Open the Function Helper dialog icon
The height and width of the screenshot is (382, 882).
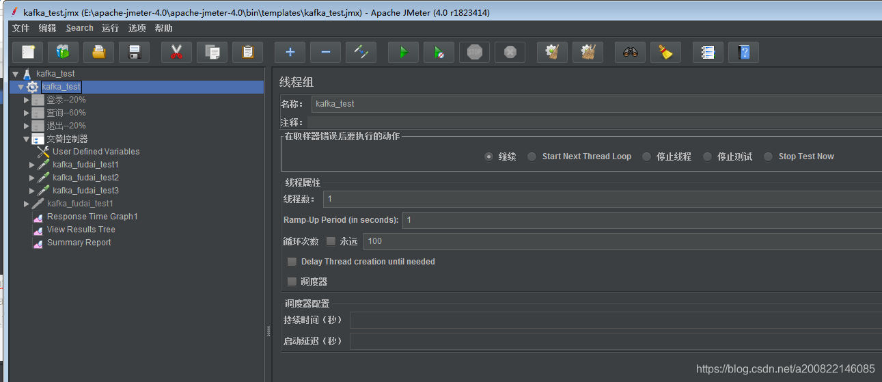[708, 52]
